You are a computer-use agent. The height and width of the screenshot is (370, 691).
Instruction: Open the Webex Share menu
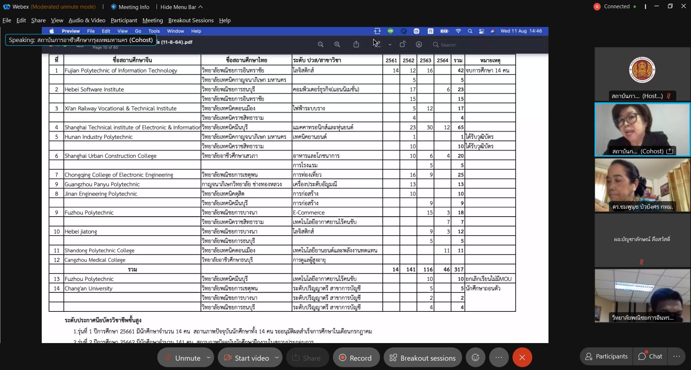click(x=38, y=20)
